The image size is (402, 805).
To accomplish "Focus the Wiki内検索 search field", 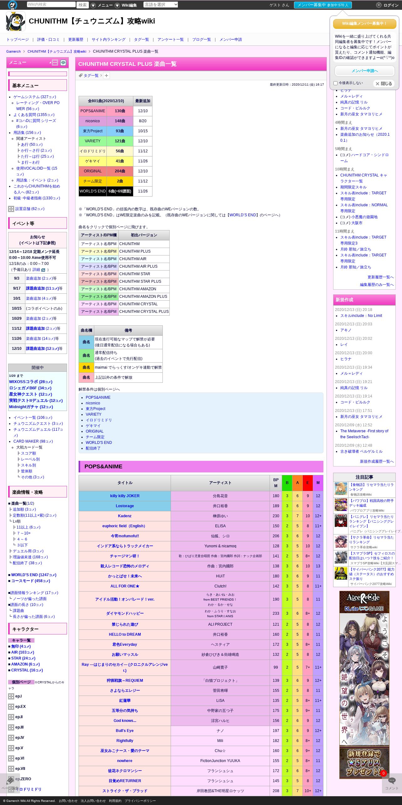I will (x=51, y=4).
